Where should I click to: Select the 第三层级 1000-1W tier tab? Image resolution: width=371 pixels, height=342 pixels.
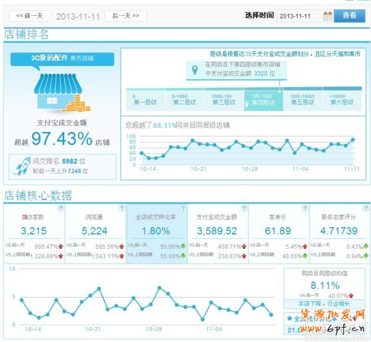(x=223, y=99)
